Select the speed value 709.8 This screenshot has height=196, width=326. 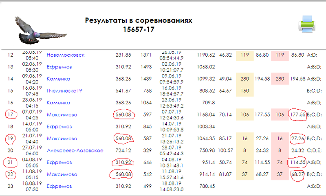[209, 103]
